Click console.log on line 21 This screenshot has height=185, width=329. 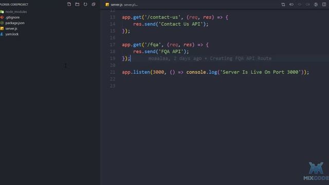202,72
